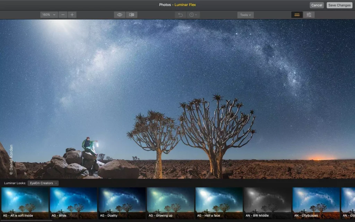The image size is (355, 222).
Task: Cancel the editing session
Action: 317,5
